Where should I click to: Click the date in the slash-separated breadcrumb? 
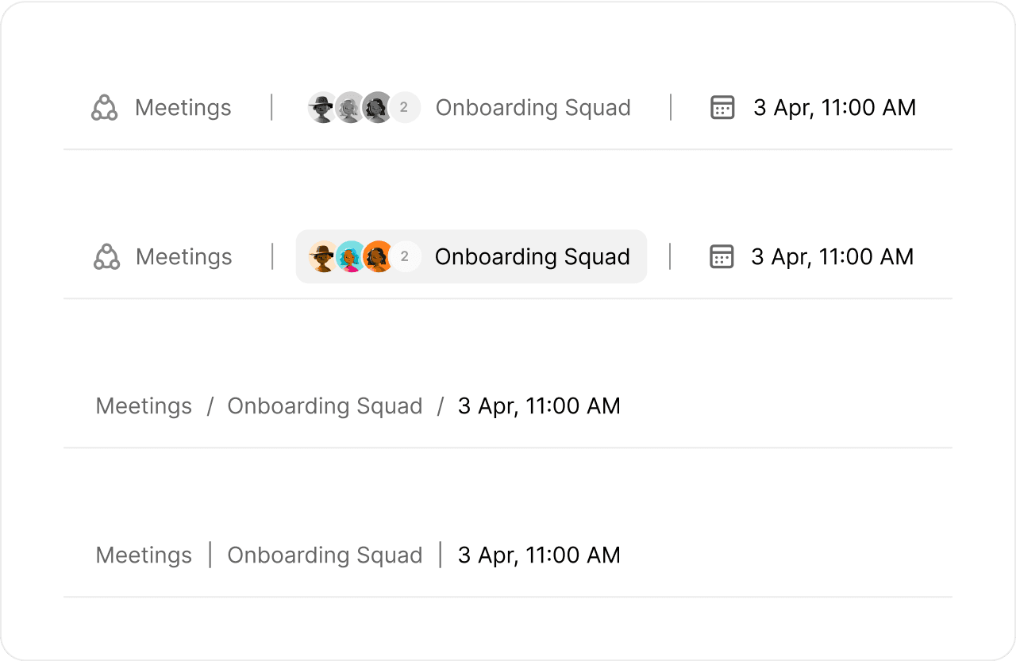pyautogui.click(x=539, y=406)
